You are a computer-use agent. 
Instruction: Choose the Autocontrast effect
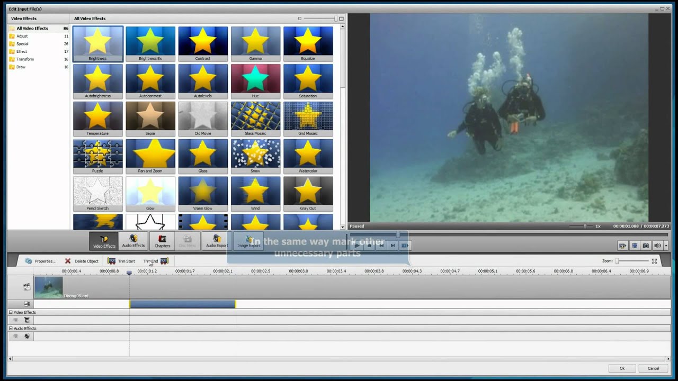pyautogui.click(x=150, y=81)
